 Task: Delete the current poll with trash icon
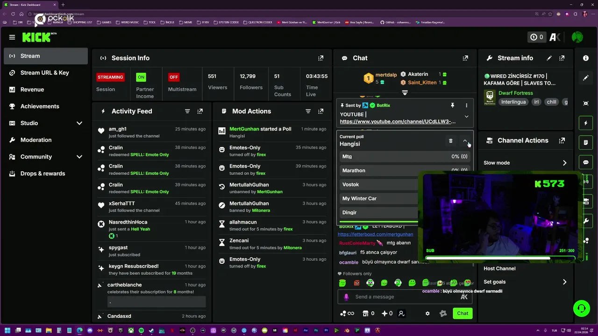click(450, 140)
